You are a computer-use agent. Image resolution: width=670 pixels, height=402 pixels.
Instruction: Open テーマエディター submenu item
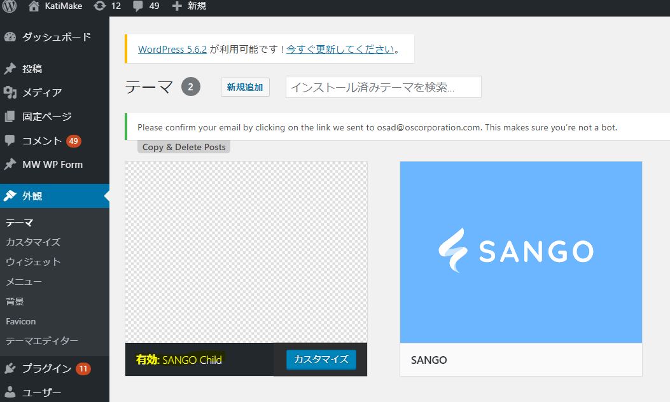(x=42, y=341)
